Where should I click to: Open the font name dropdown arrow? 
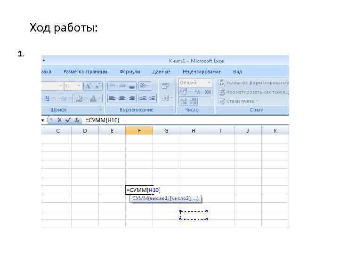61,86
